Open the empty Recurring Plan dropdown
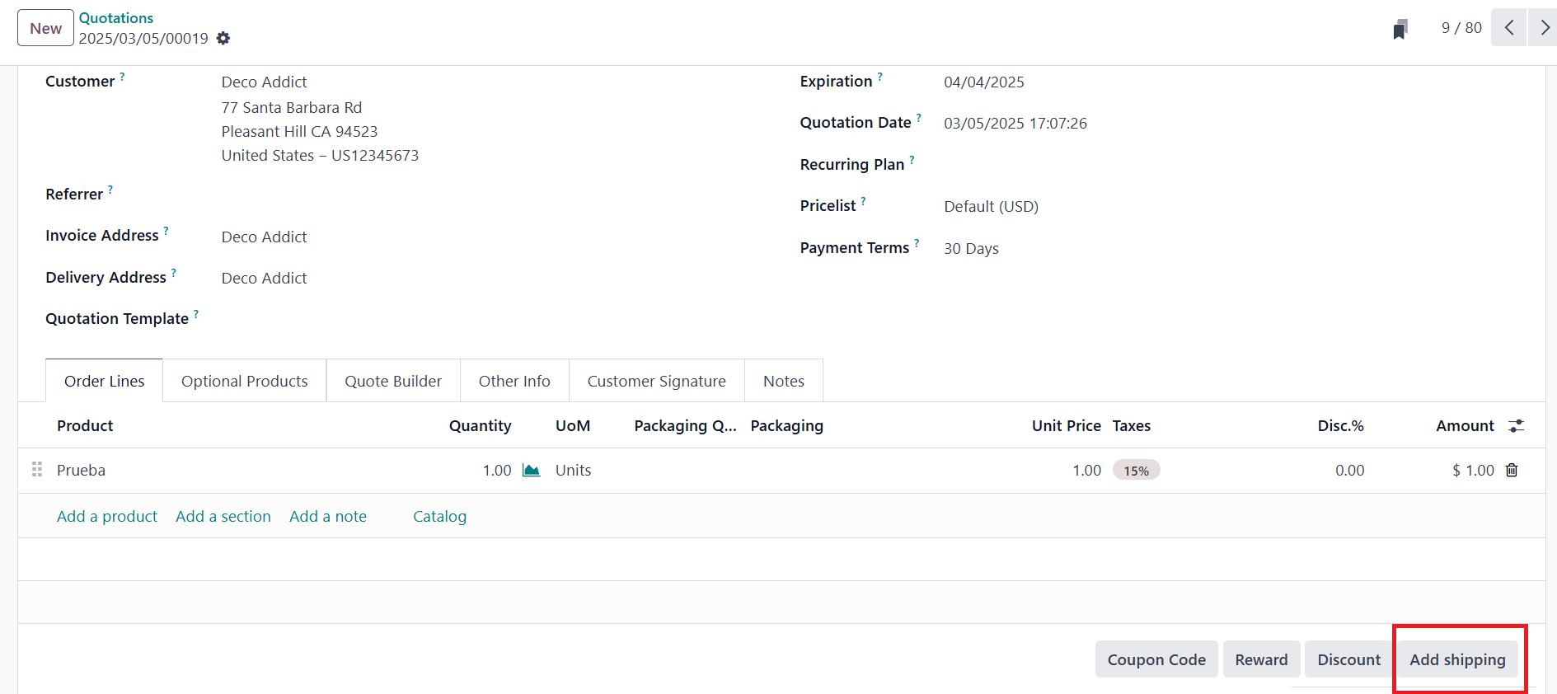Screen dimensions: 1557x694 click(1072, 165)
